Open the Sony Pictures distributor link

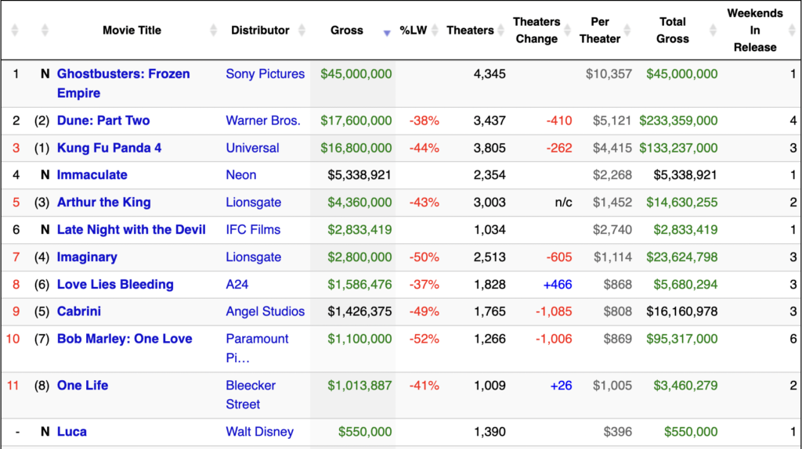click(265, 74)
